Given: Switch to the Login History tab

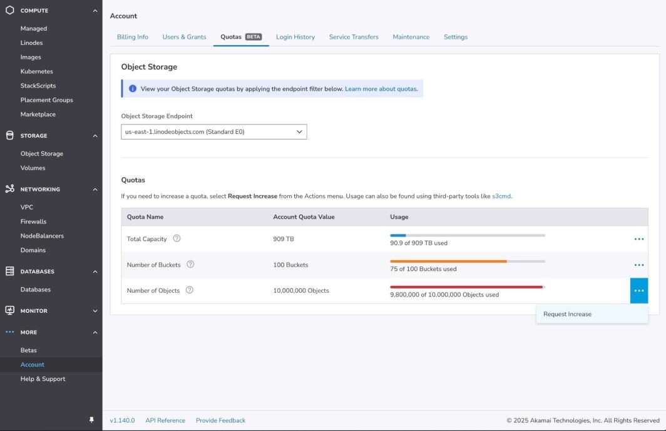Looking at the screenshot, I should pos(295,37).
